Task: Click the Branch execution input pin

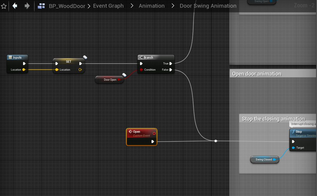Action: 141,64
